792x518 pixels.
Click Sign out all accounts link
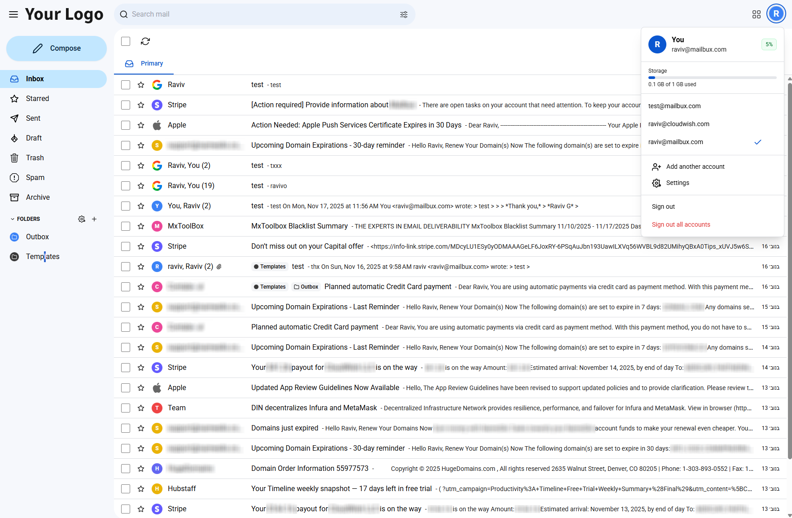tap(681, 224)
